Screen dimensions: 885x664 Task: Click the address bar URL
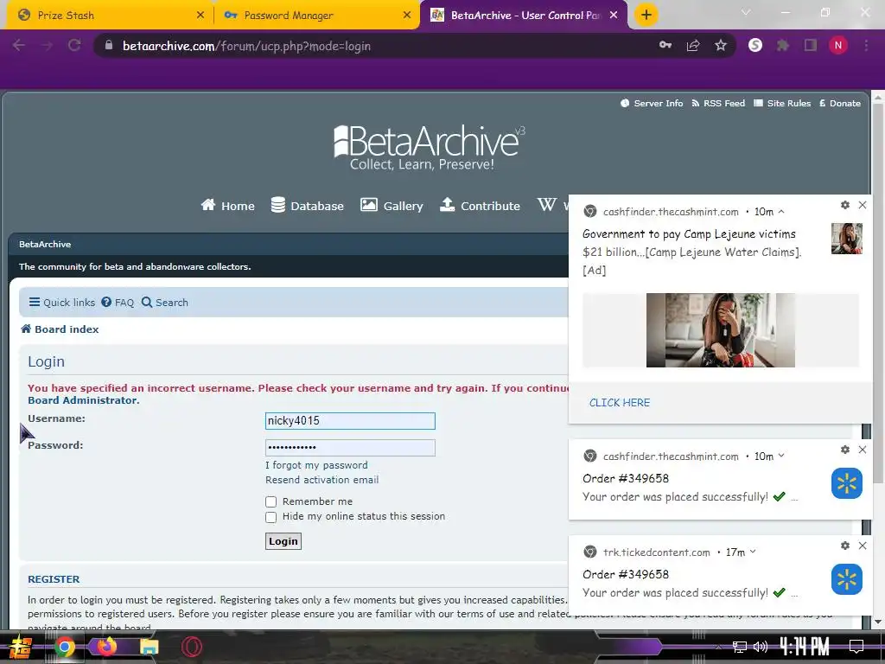click(x=246, y=46)
